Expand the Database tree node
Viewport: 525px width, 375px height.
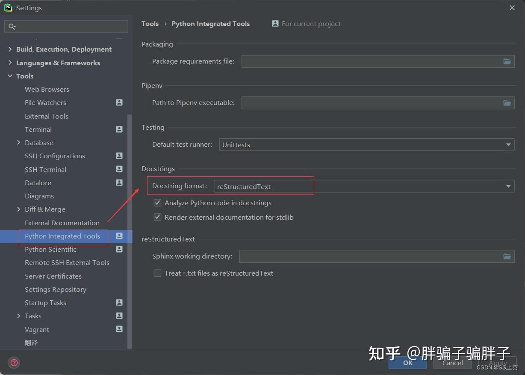point(18,142)
